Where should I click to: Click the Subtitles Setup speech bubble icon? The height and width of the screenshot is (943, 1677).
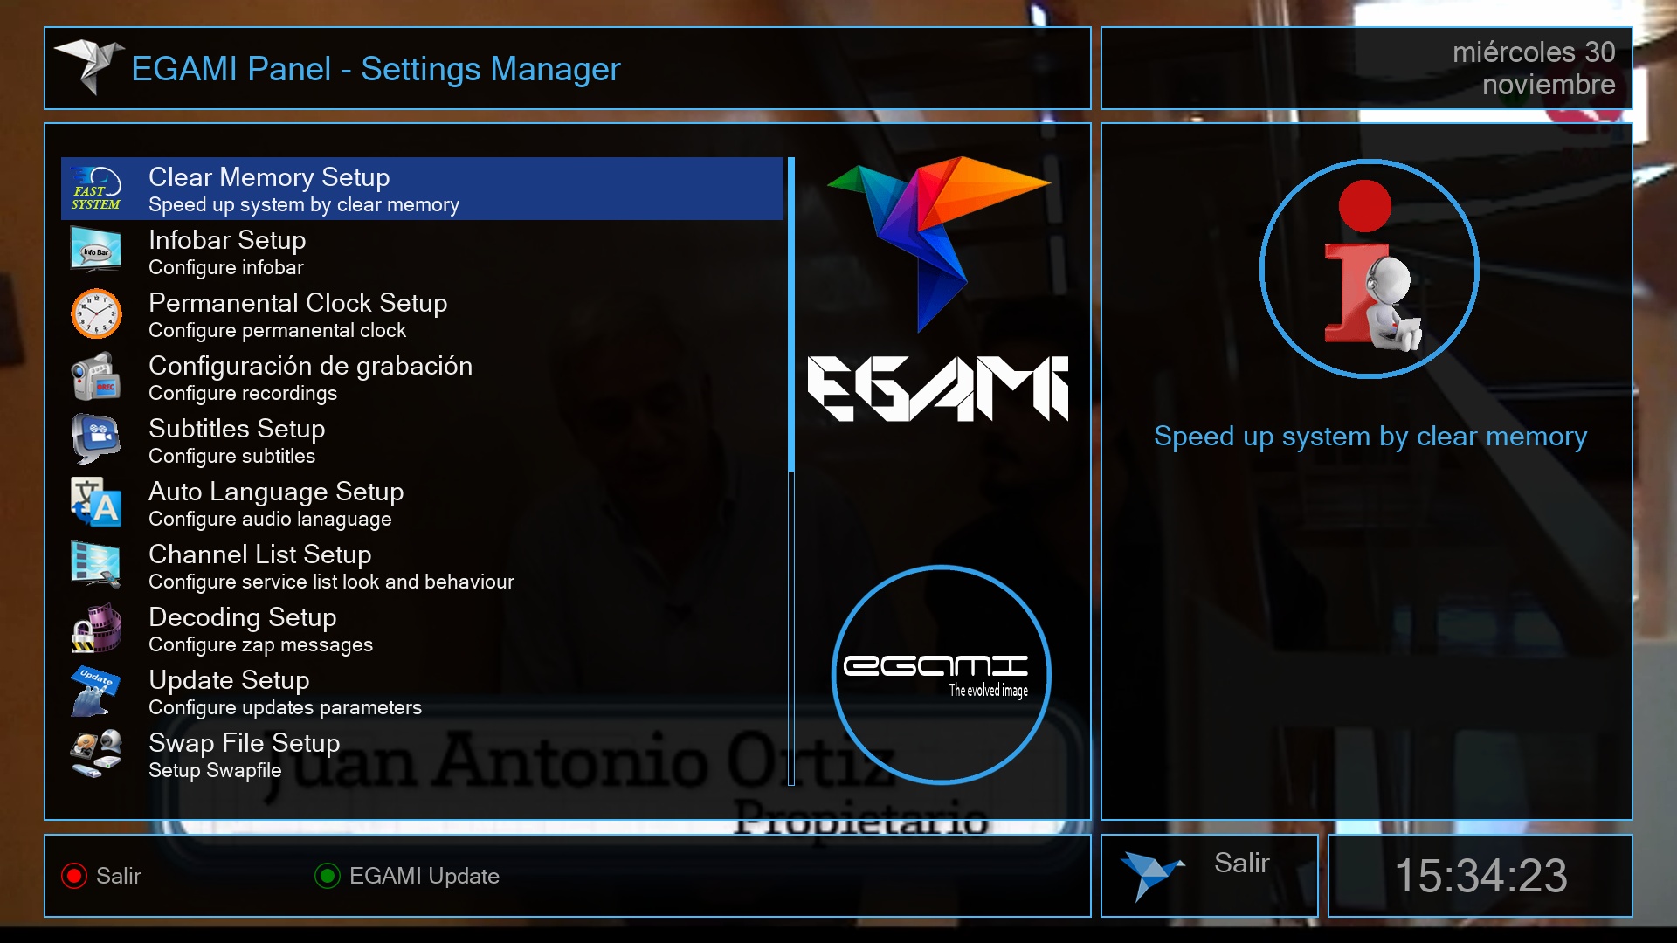(x=96, y=439)
